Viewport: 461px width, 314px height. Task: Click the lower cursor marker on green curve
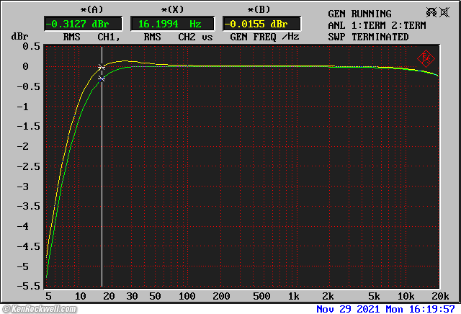[x=102, y=78]
